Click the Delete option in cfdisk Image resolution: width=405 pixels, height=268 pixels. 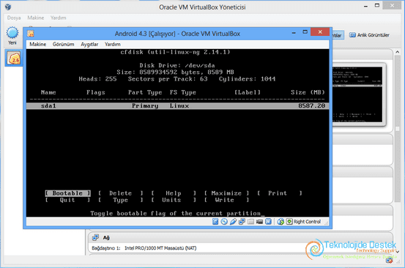coord(120,193)
